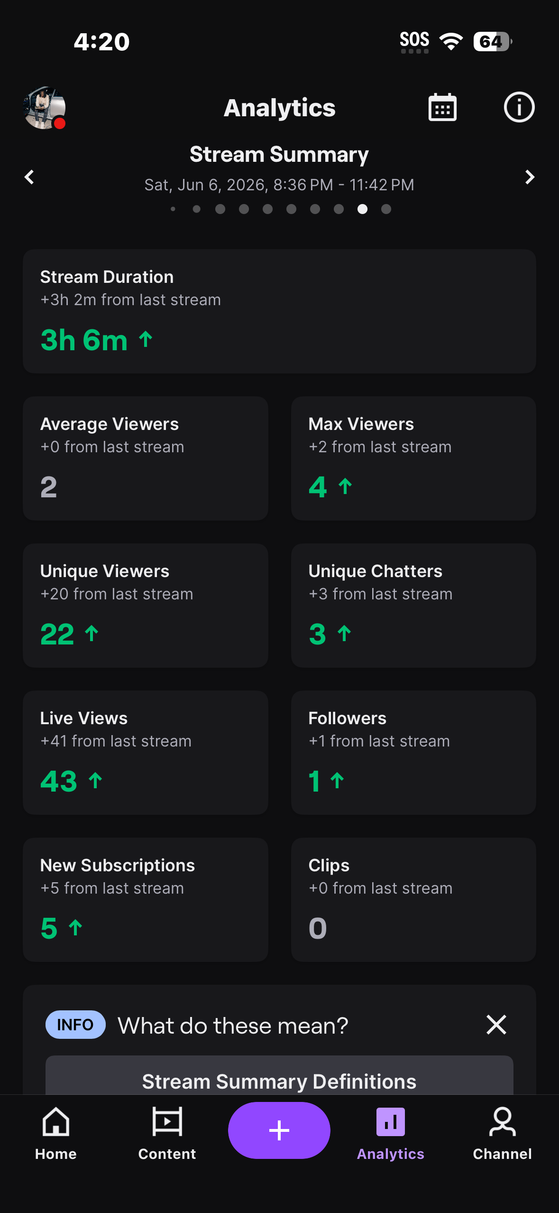The height and width of the screenshot is (1213, 559).
Task: Dismiss the 'What do these mean?' card
Action: [496, 1025]
